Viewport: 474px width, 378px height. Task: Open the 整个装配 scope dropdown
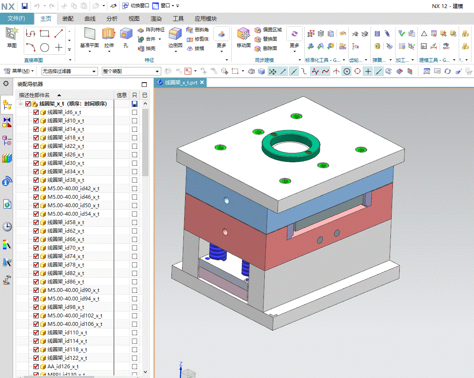(x=131, y=72)
